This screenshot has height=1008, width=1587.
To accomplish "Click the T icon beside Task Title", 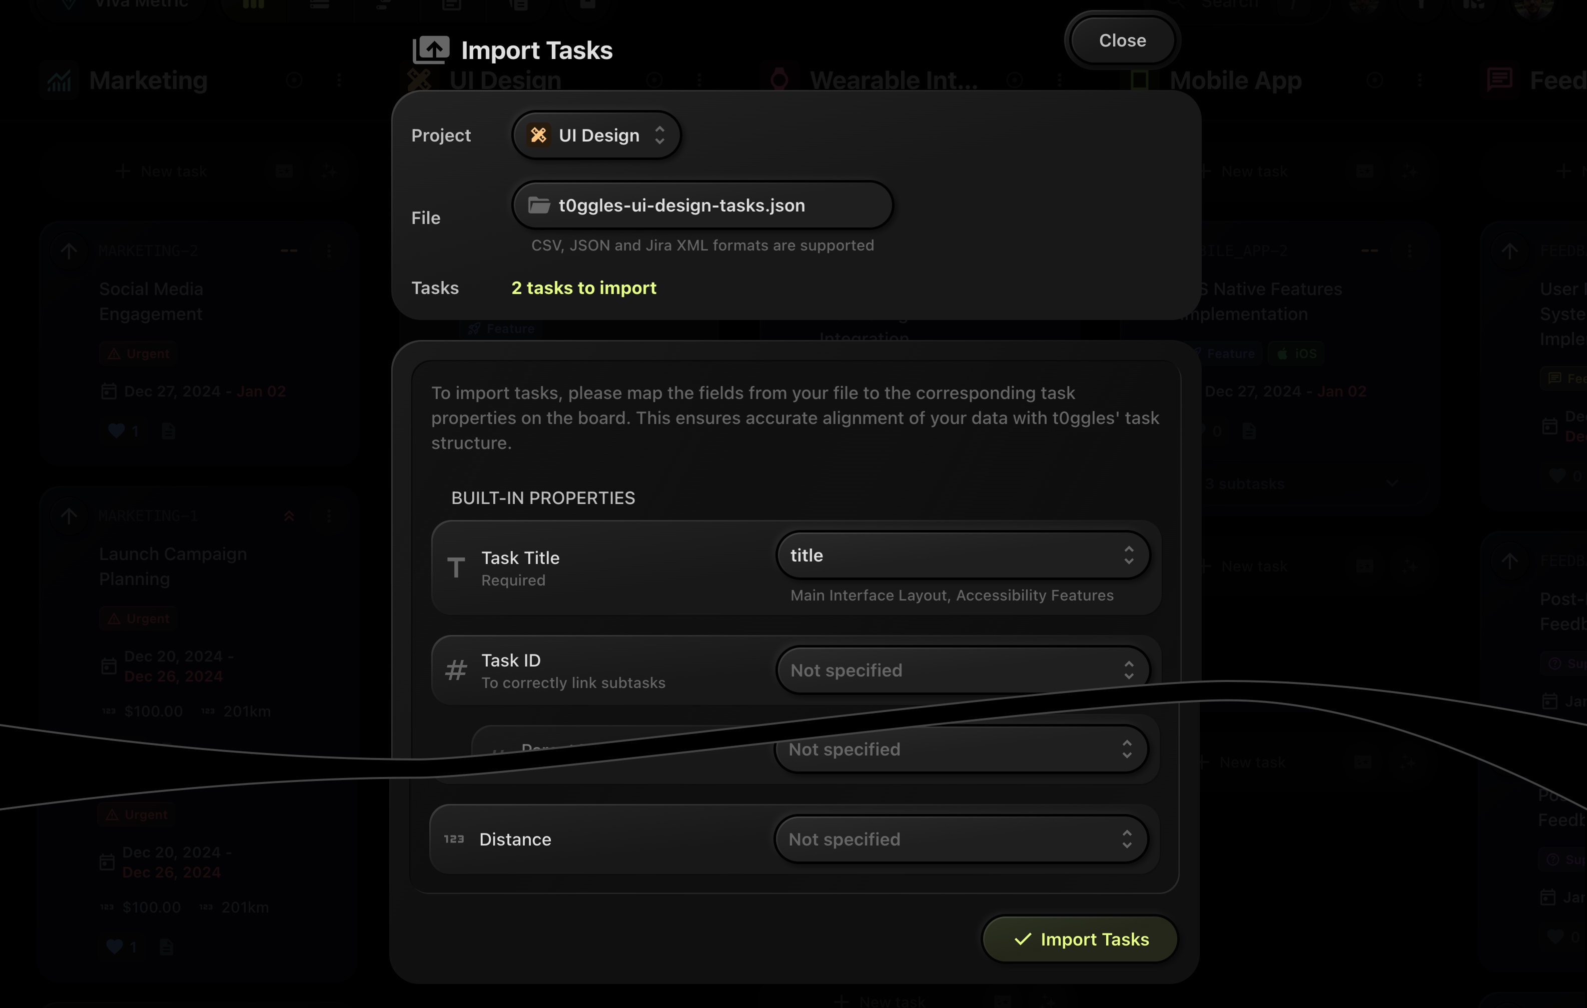I will [x=456, y=567].
